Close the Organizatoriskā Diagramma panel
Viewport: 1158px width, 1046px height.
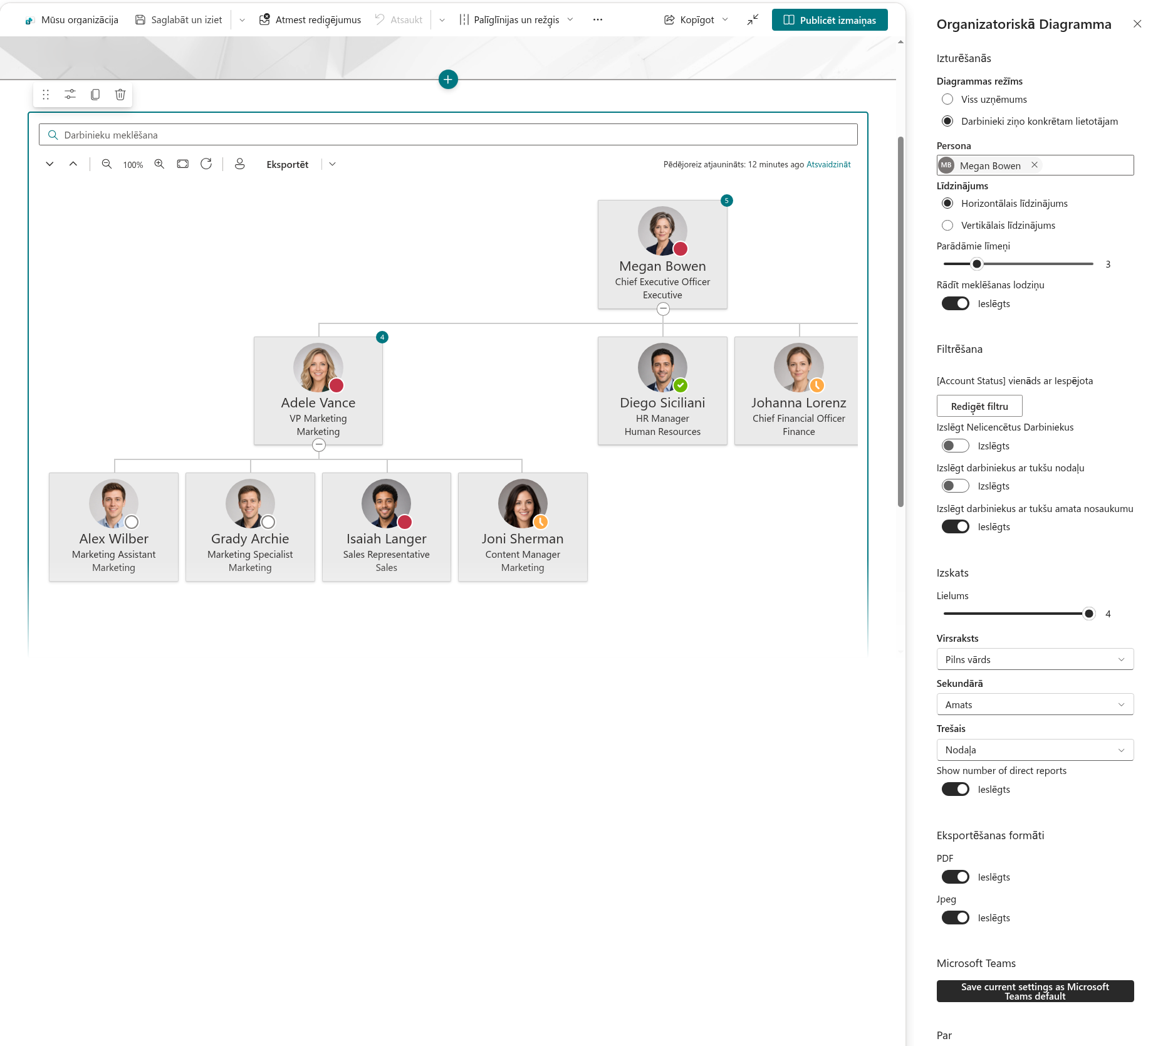click(1137, 24)
